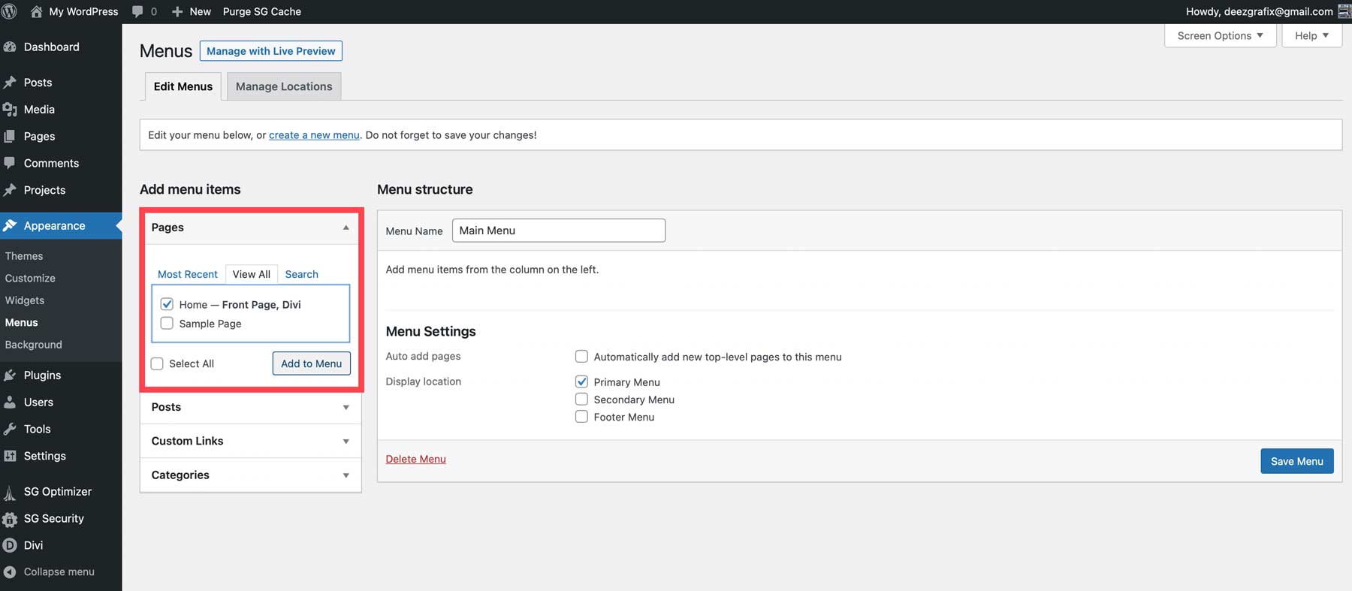Viewport: 1352px width, 591px height.
Task: Click Add to Menu button
Action: (311, 363)
